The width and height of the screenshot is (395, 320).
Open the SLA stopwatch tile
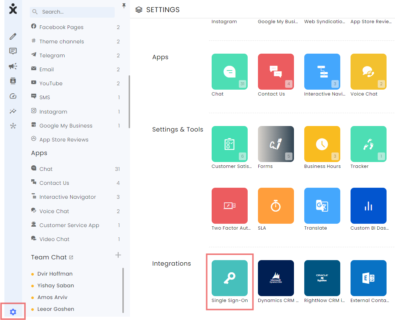[276, 206]
